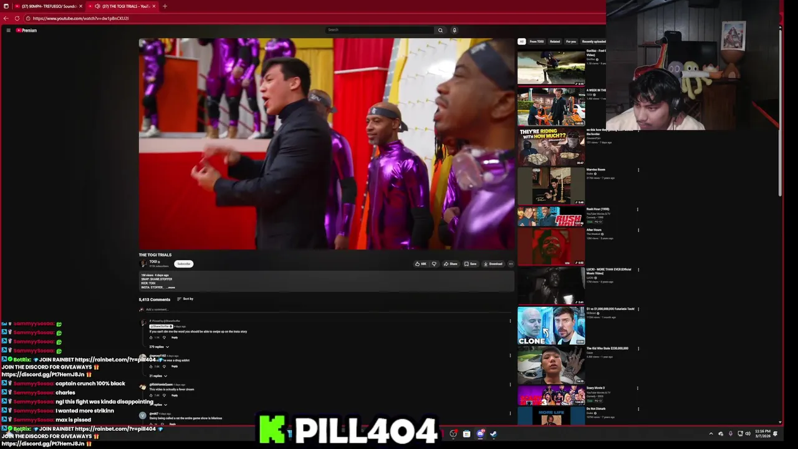The image size is (798, 449).
Task: Dislike the video with thumbs down
Action: [434, 264]
